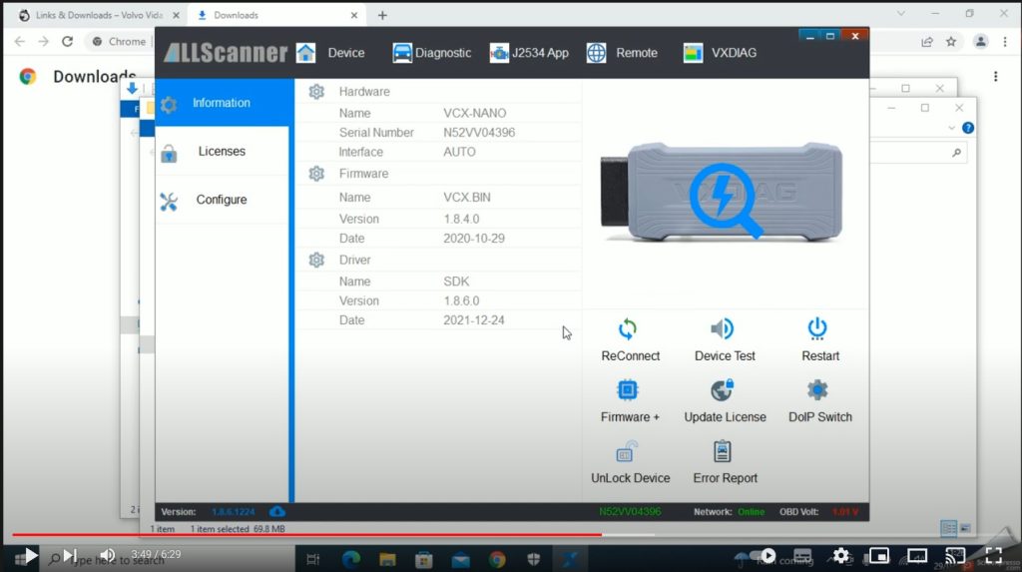Click the Network Online status
The width and height of the screenshot is (1022, 572).
click(x=751, y=512)
